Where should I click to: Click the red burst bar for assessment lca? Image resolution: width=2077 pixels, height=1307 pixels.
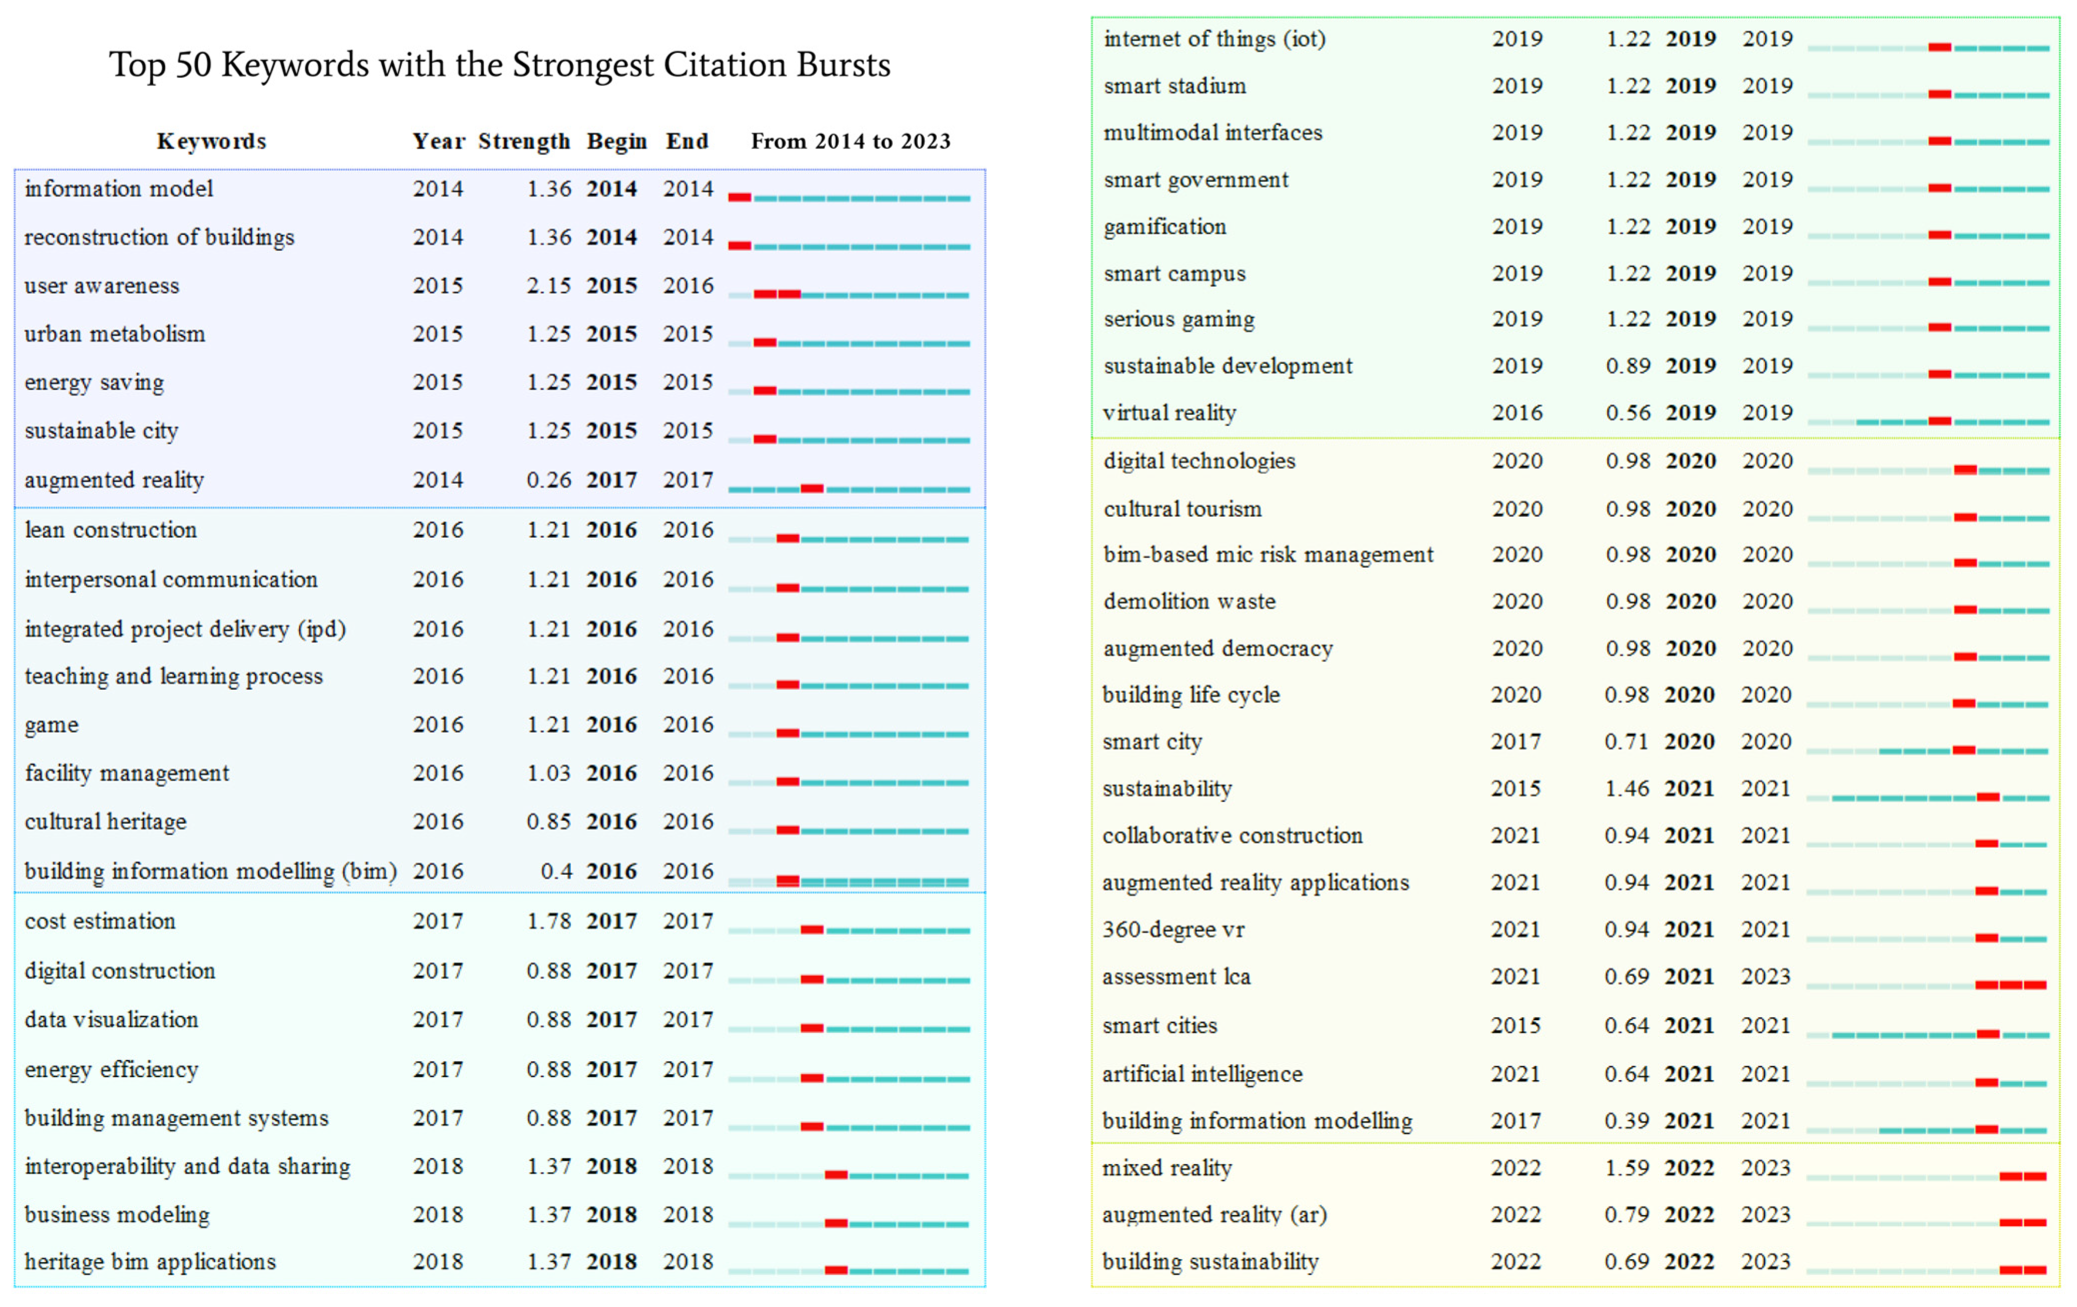(x=2011, y=984)
